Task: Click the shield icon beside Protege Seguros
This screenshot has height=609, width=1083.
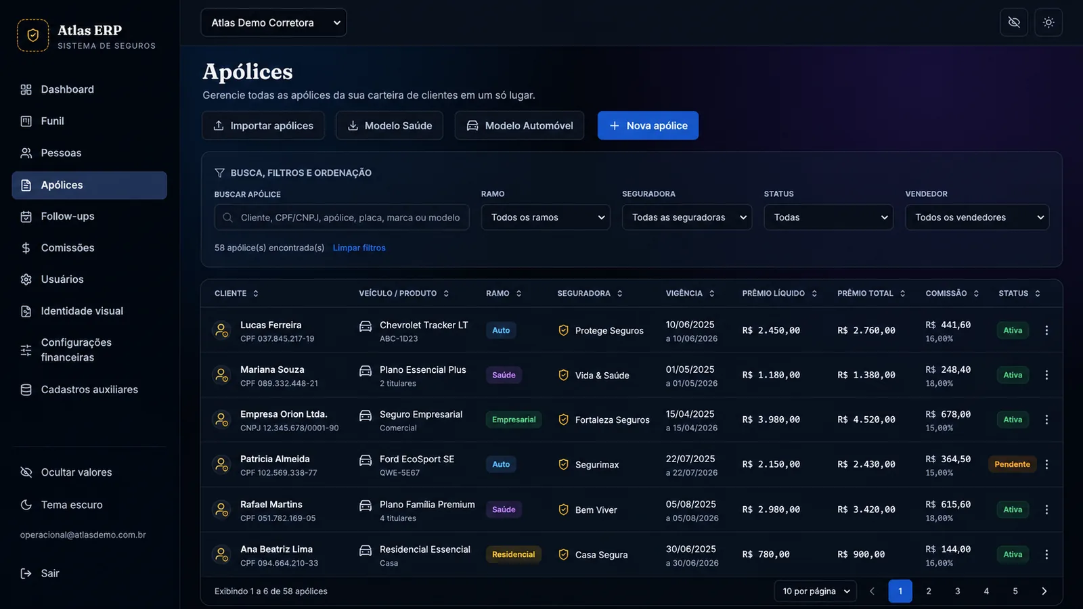Action: pyautogui.click(x=563, y=330)
